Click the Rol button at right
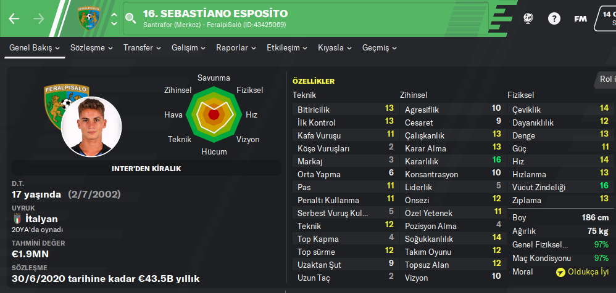 coord(606,79)
